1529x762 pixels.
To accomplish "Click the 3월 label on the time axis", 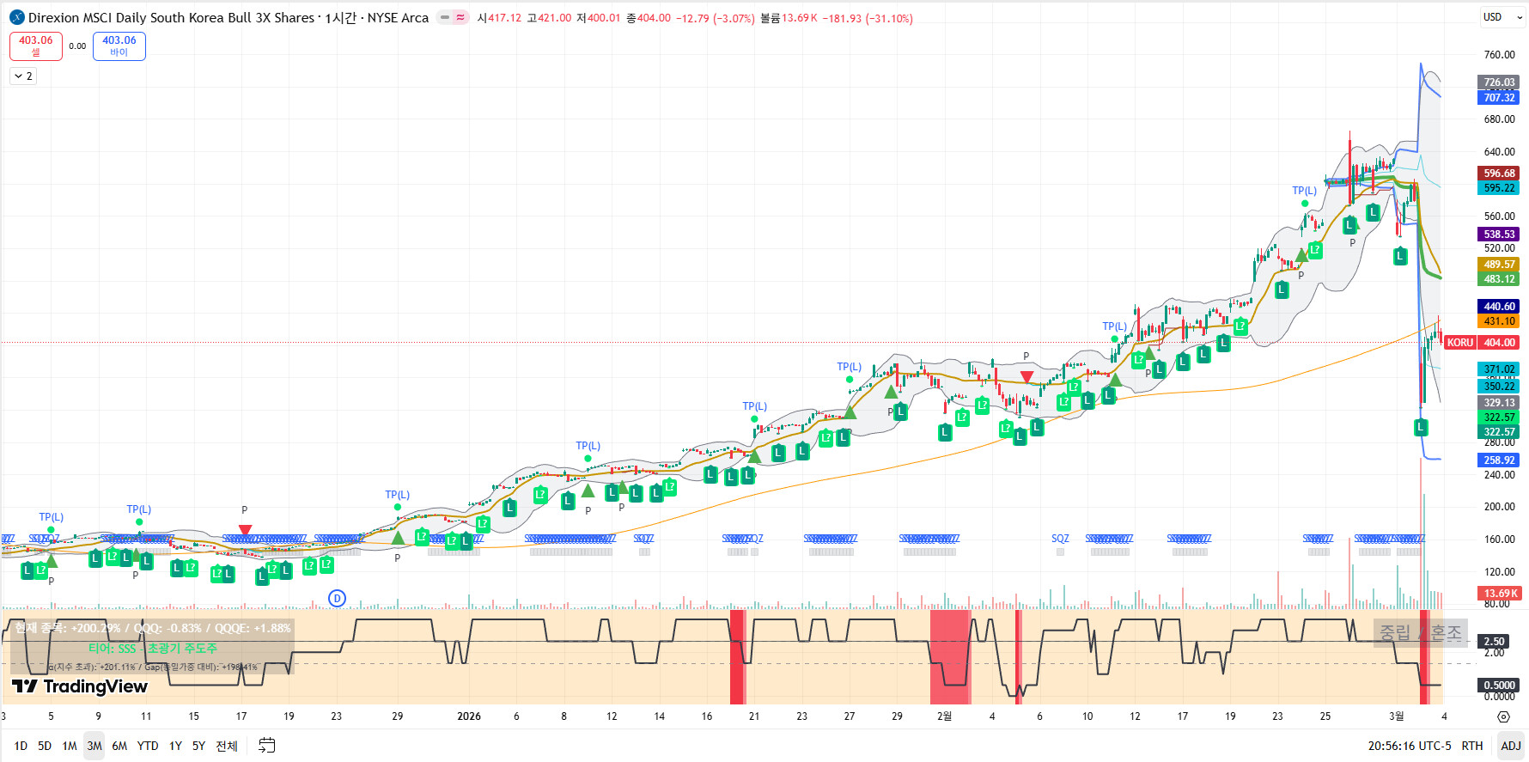I will (1397, 716).
